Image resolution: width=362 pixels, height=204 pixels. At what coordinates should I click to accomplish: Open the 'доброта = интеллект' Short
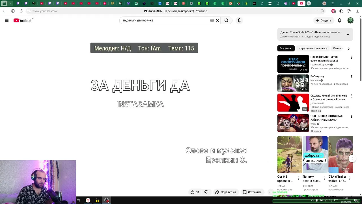tap(315, 154)
